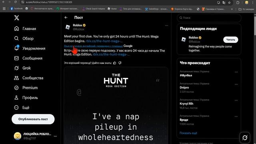Open the browser extensions icon
Screen dimensions: 256x144
238,2
